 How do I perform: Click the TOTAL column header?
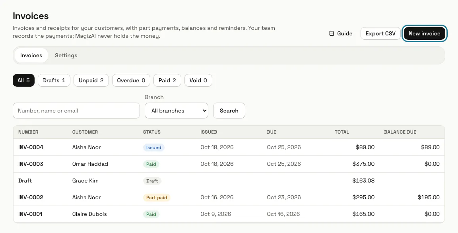342,132
